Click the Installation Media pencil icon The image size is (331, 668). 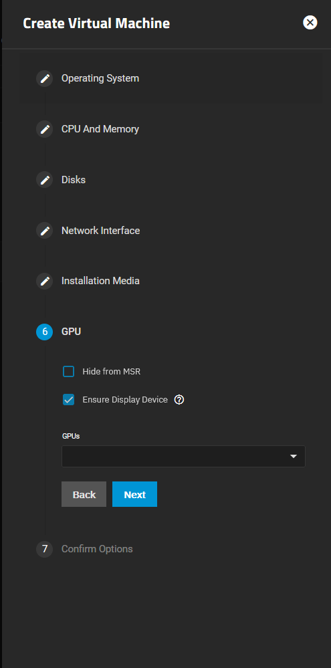coord(45,281)
